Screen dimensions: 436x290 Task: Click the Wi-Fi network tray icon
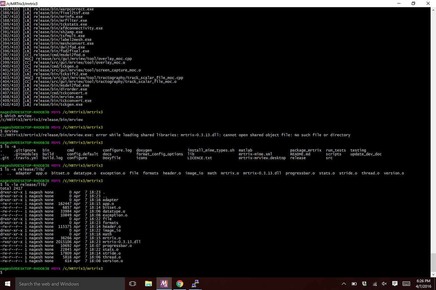point(374,283)
